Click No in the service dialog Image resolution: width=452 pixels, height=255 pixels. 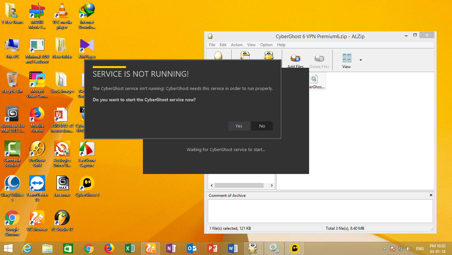tap(262, 126)
